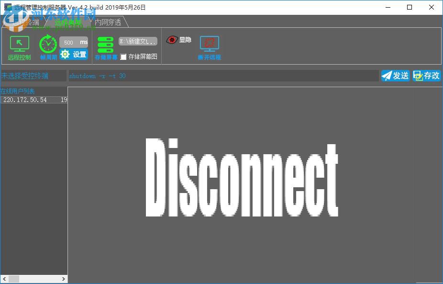This screenshot has height=284, width=443.
Task: Click the horizontal scrollbar thumb in user list
Action: (14, 279)
